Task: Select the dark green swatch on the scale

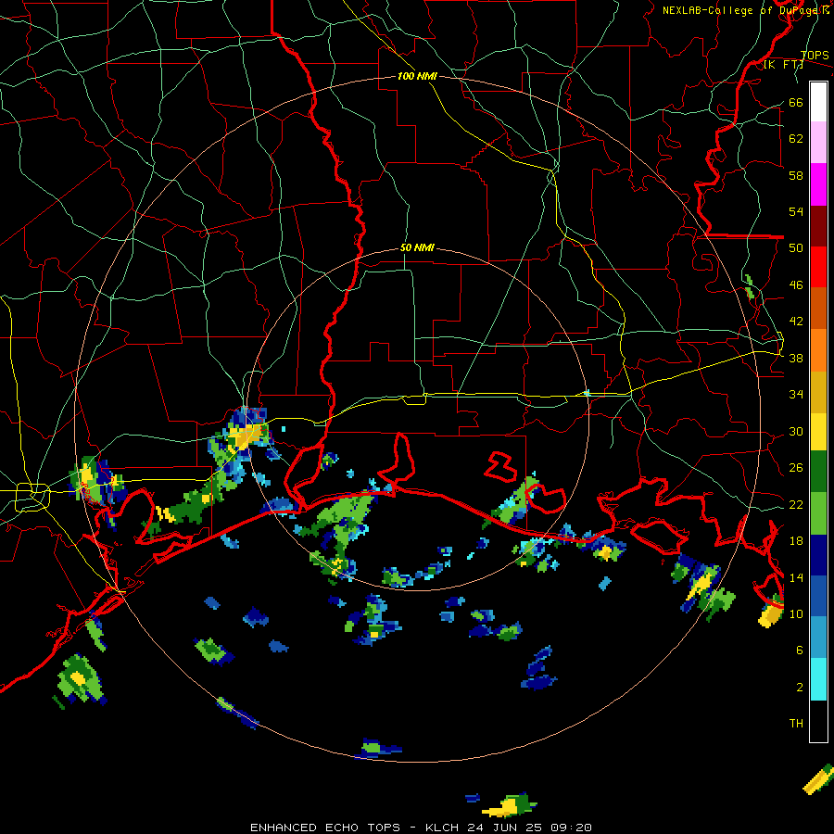Action: [818, 472]
